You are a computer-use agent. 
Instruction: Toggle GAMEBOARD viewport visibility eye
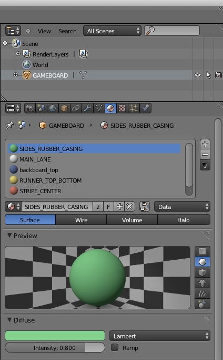pos(198,75)
